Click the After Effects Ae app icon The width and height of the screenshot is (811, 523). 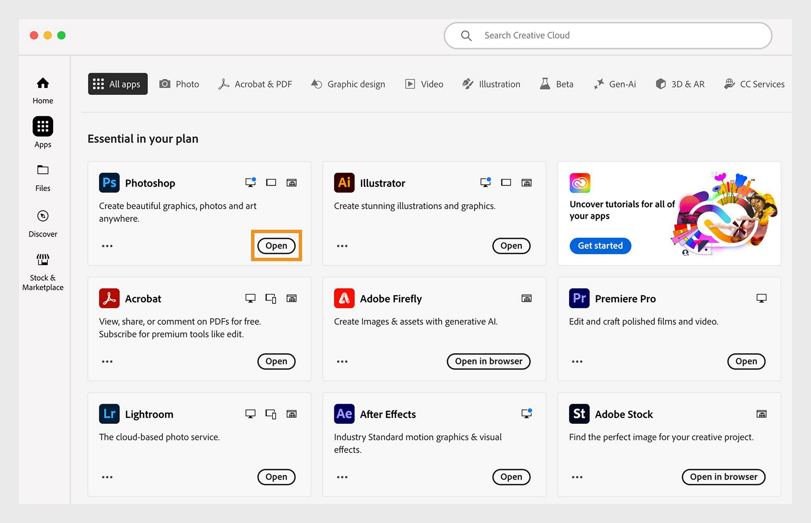344,414
